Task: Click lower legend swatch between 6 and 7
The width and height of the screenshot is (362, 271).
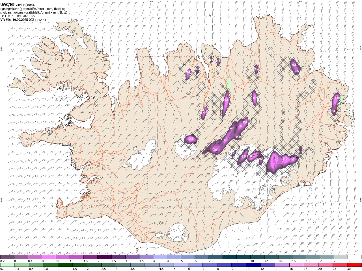Action: [x=195, y=265]
